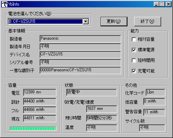Click the デバイス名 field showing CF-VZSU15
The image size is (173, 138).
pos(80,54)
